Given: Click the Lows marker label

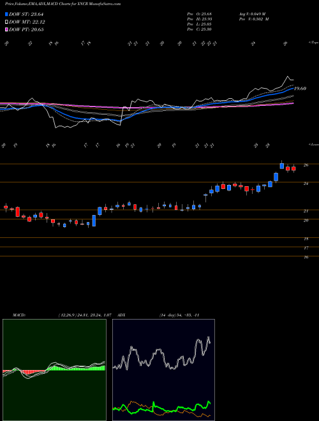Looking at the screenshot, I should click(313, 144).
